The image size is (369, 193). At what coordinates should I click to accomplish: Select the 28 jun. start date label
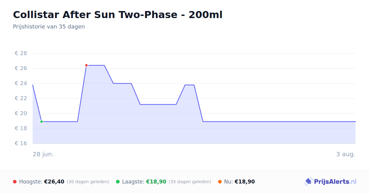[43, 154]
